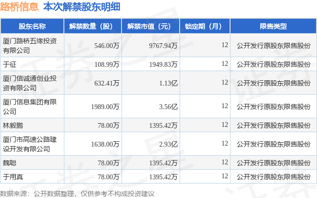Image resolution: width=317 pixels, height=198 pixels.
Task: Click shareholder 厦门信诚通创业投资有限公司
Action: point(30,83)
